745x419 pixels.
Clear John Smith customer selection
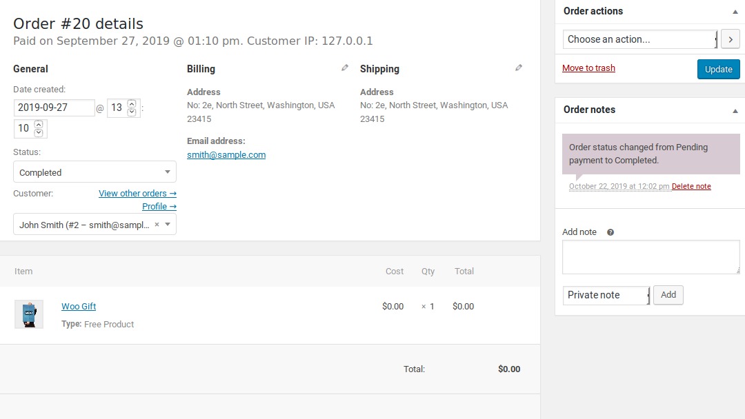coord(157,225)
